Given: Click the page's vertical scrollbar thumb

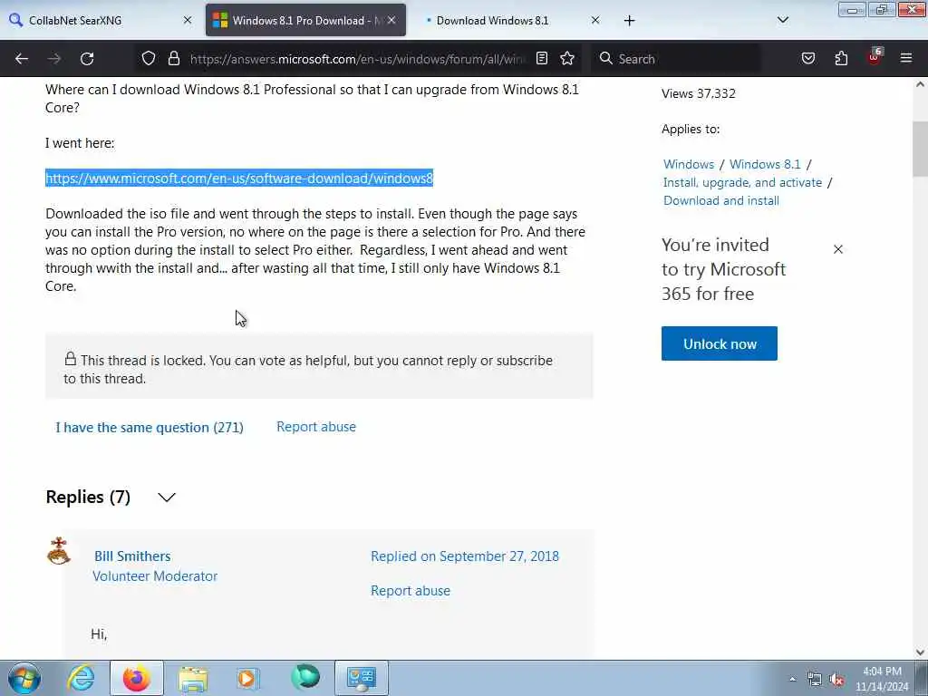Looking at the screenshot, I should click(x=920, y=150).
